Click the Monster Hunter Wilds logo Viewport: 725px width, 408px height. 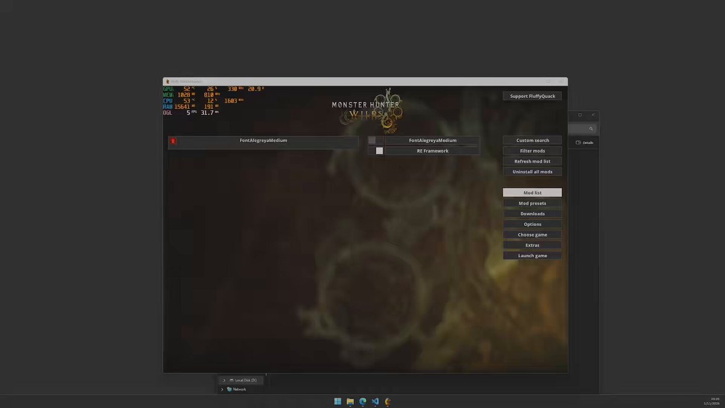coord(366,110)
